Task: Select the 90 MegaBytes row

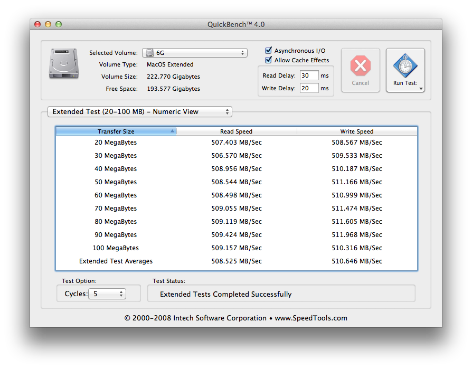Action: point(237,235)
